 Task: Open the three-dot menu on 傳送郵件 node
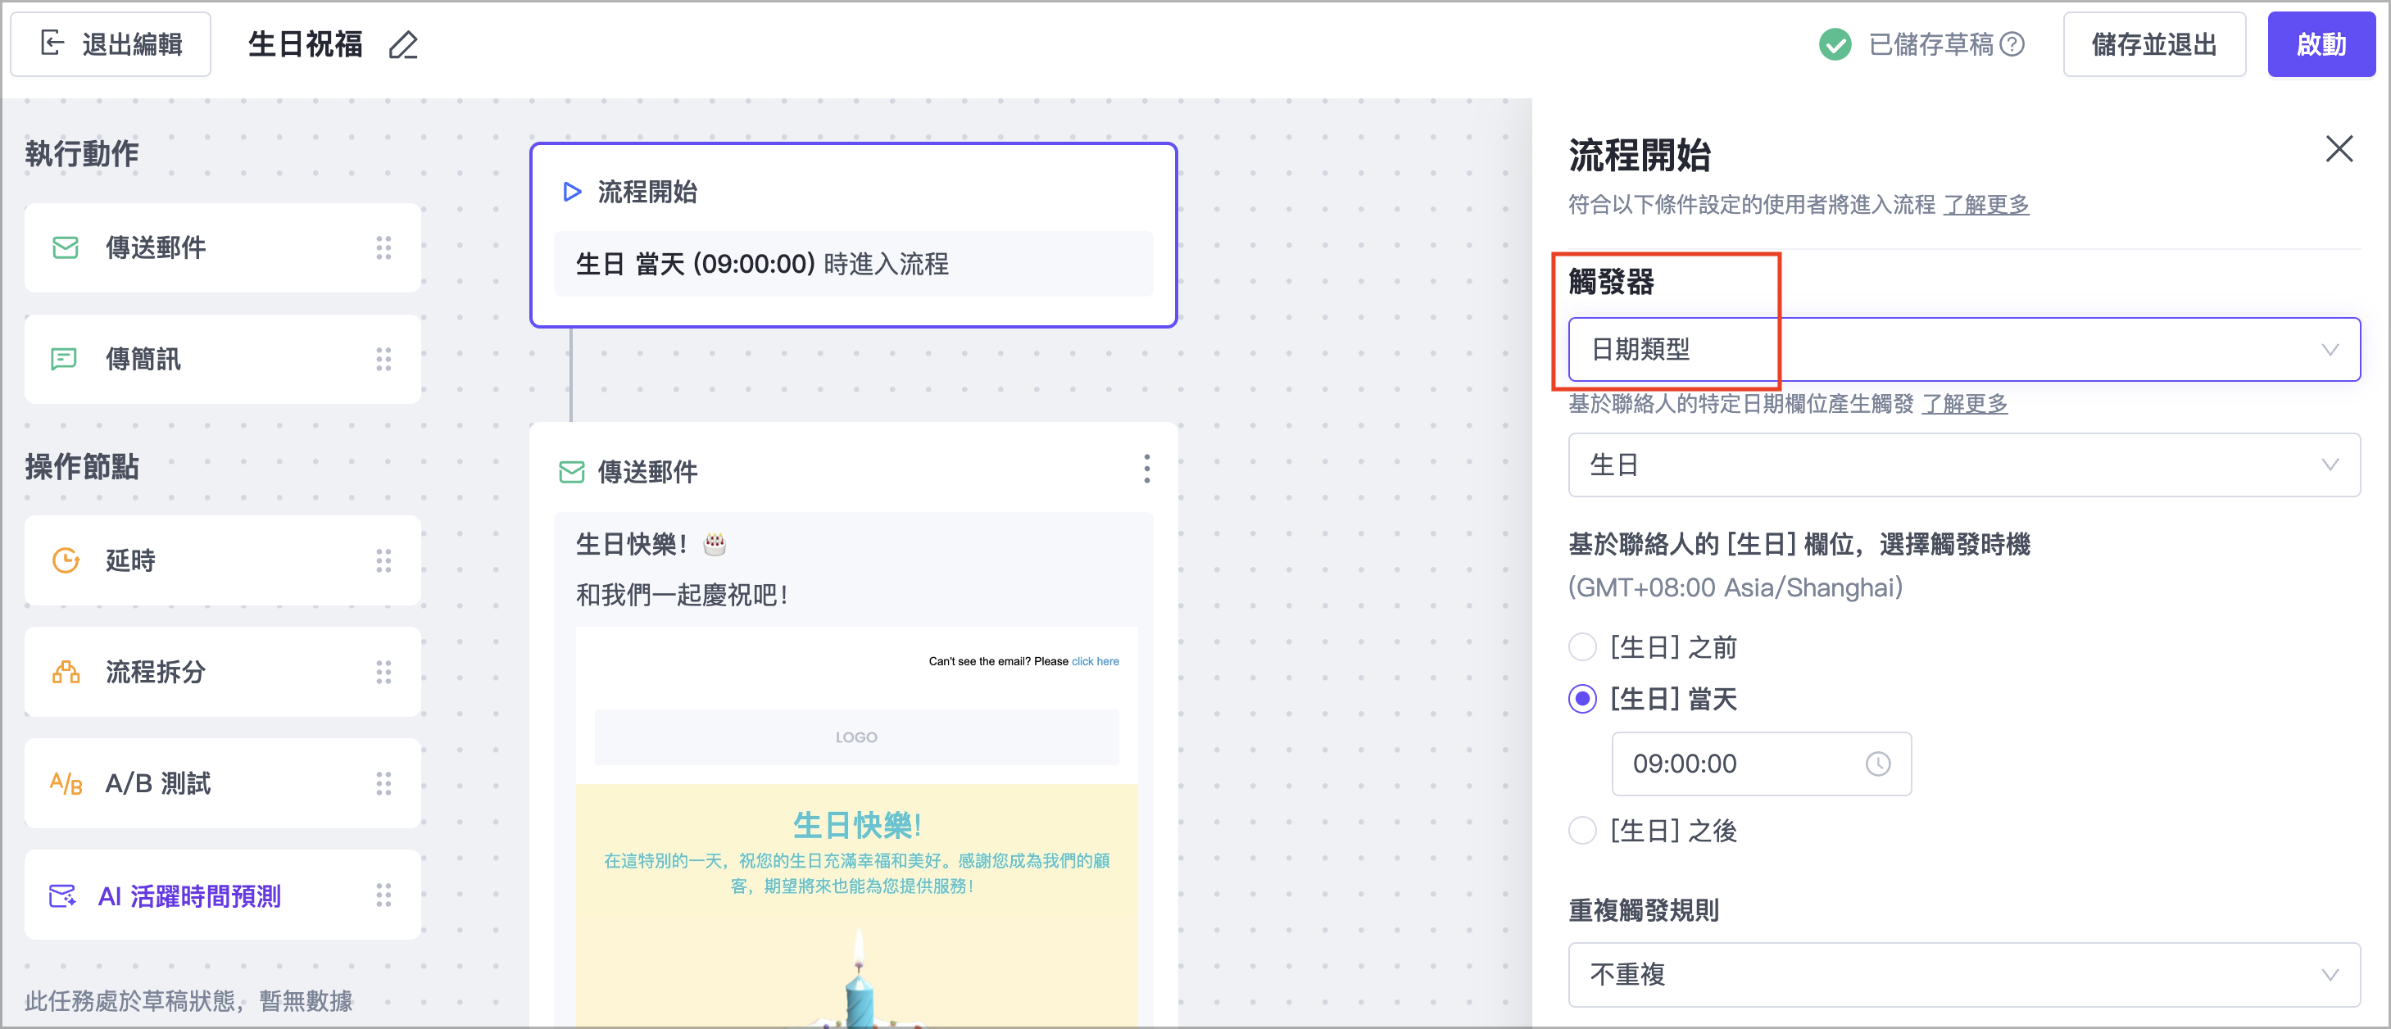tap(1146, 469)
